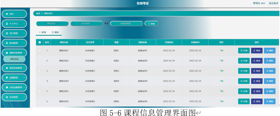
Task: Select the checkbox for row 课程名称1
Action: [40, 51]
